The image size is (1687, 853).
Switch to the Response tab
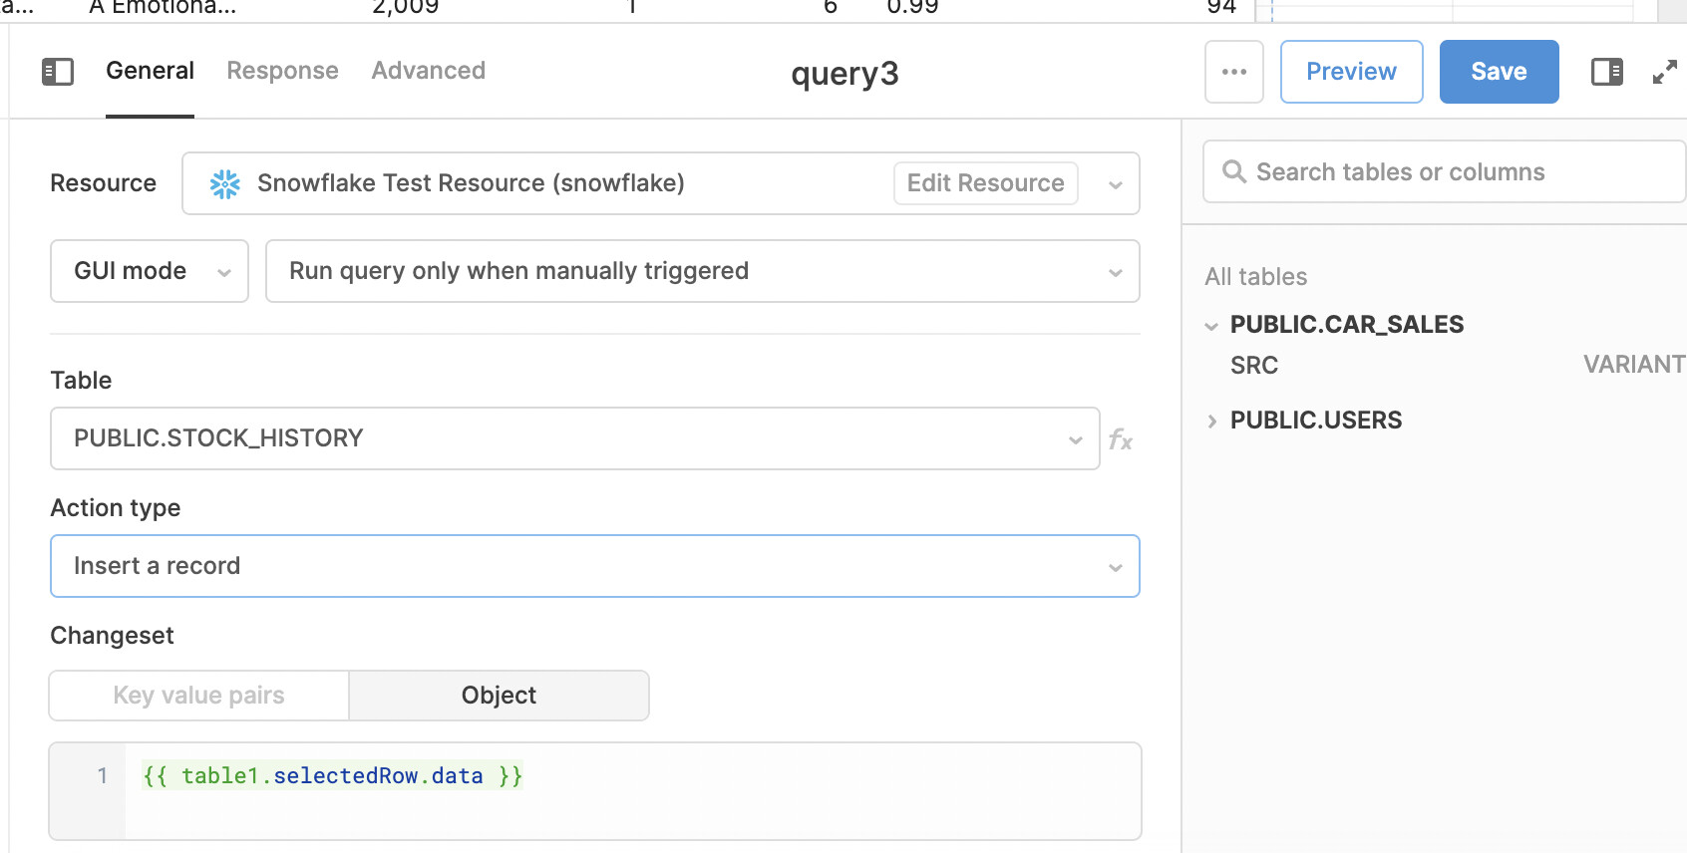tap(282, 71)
